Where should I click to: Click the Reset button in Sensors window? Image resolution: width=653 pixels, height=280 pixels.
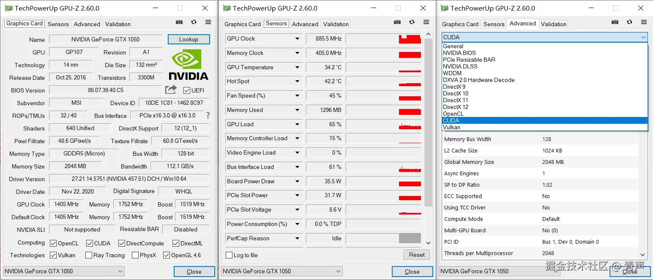tap(417, 255)
